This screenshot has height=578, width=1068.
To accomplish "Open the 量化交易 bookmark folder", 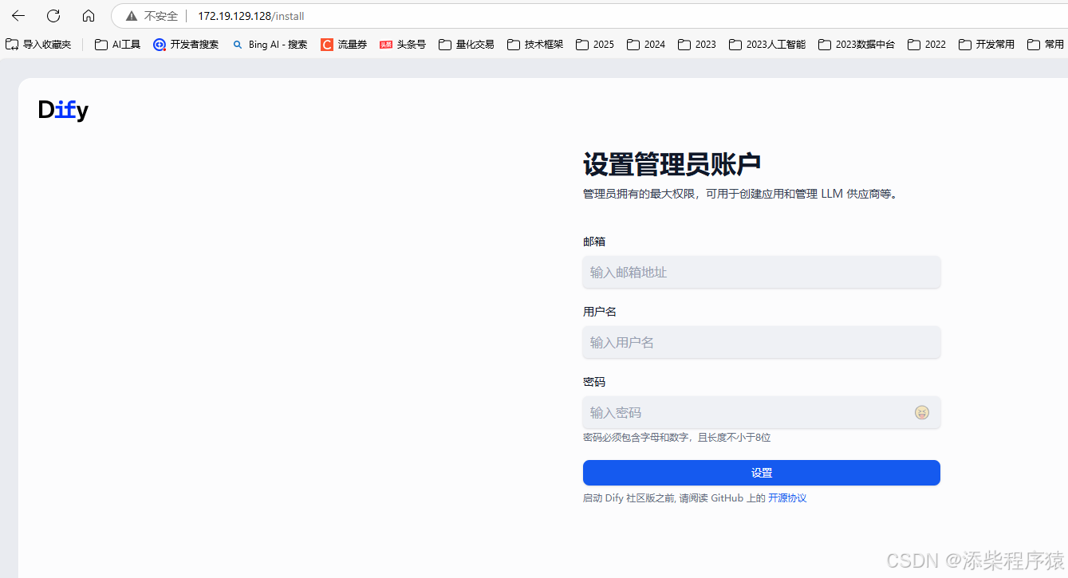I will coord(467,45).
